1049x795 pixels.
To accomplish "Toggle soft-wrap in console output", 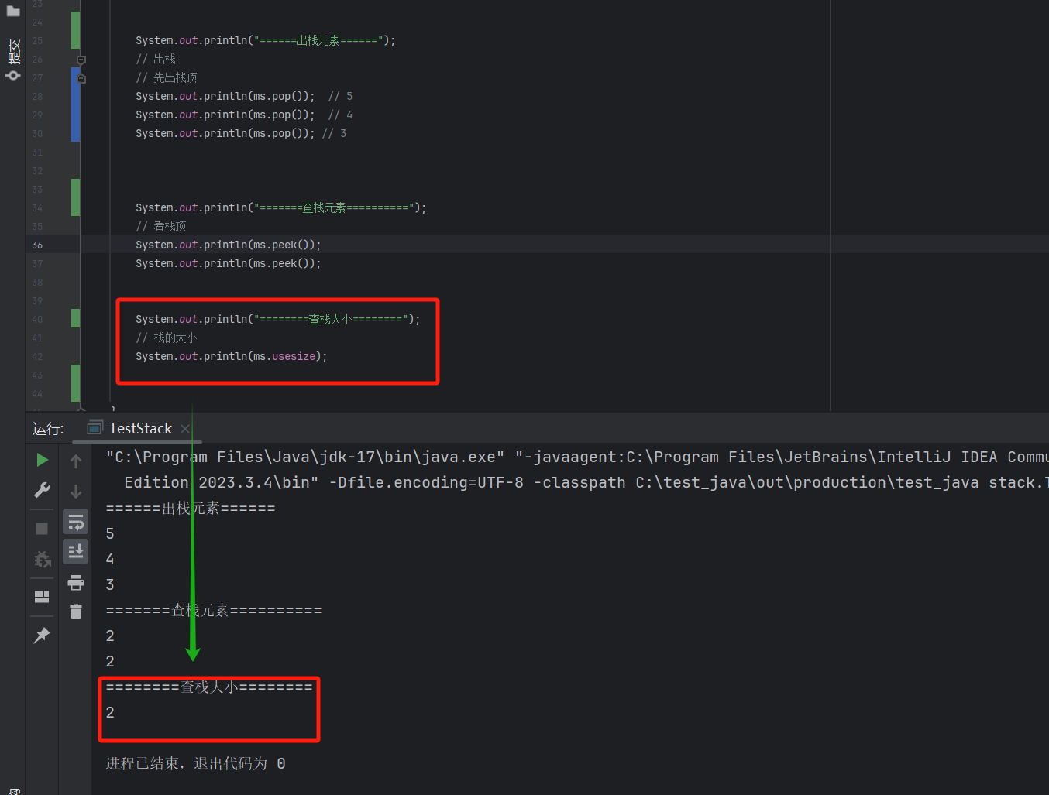I will [76, 523].
